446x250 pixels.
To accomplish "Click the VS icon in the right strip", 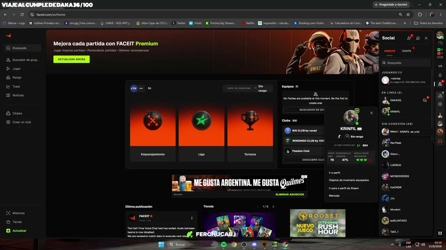I will [x=440, y=66].
